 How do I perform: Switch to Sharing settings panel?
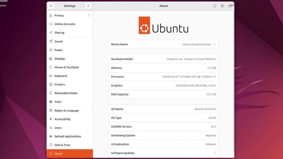point(70,33)
